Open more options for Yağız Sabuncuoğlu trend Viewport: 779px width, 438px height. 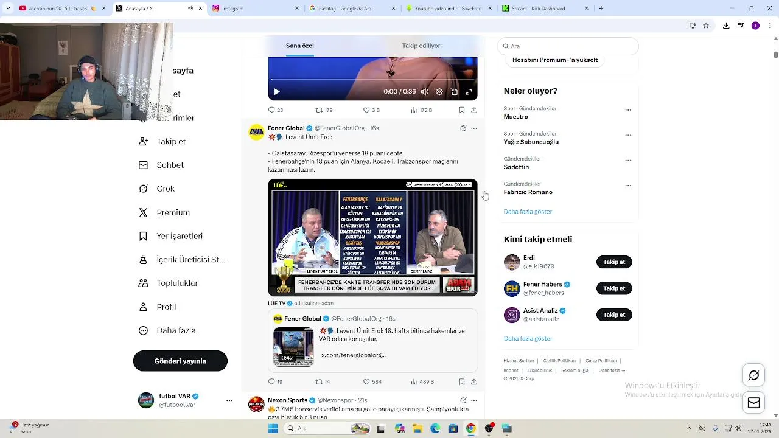coord(628,135)
